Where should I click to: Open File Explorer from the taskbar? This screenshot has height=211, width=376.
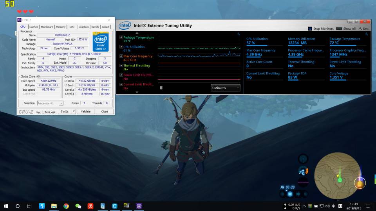point(54,206)
